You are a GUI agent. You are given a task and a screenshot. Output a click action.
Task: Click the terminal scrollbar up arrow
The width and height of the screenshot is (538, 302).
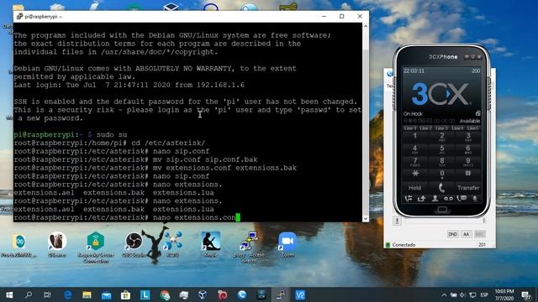tap(366, 26)
